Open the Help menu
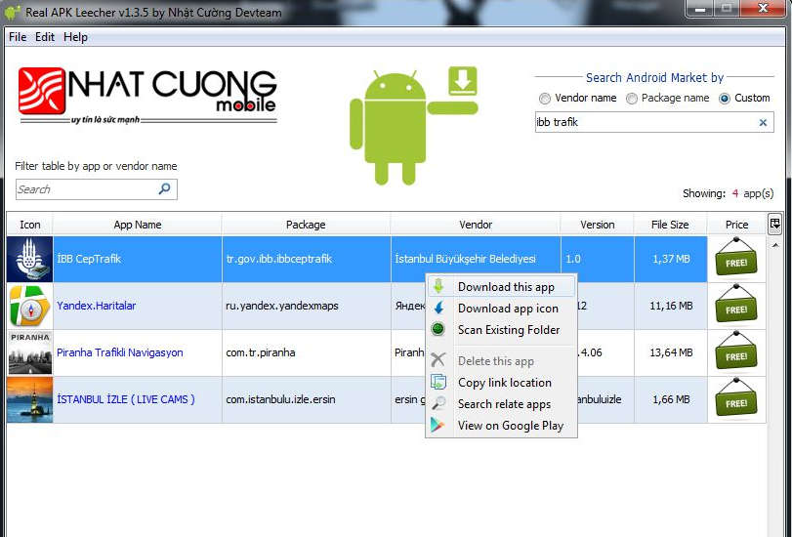Image resolution: width=792 pixels, height=537 pixels. point(75,37)
